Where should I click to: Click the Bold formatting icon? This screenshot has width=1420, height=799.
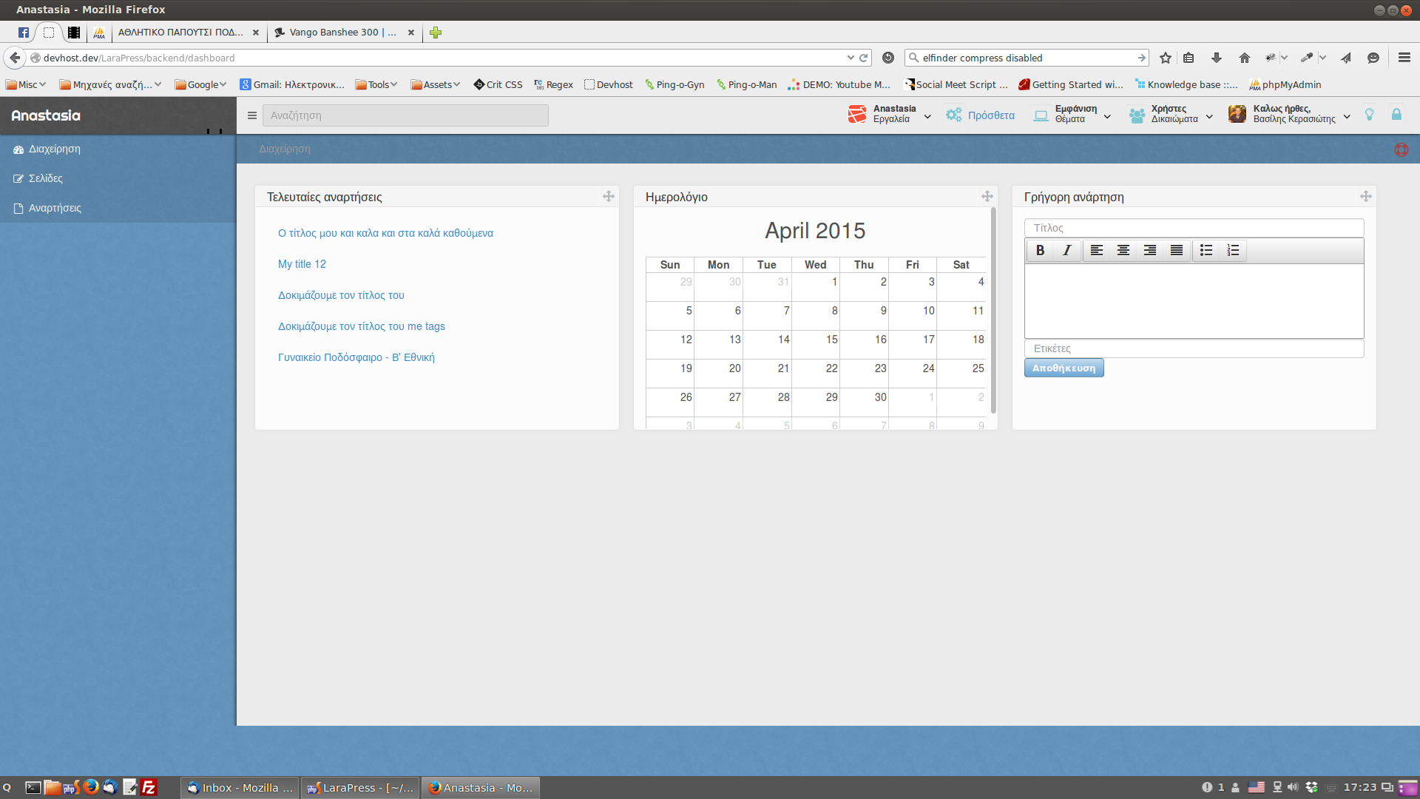pyautogui.click(x=1040, y=251)
